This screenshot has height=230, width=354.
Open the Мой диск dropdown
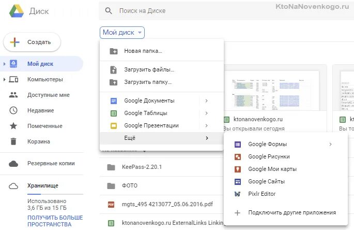[x=122, y=33]
